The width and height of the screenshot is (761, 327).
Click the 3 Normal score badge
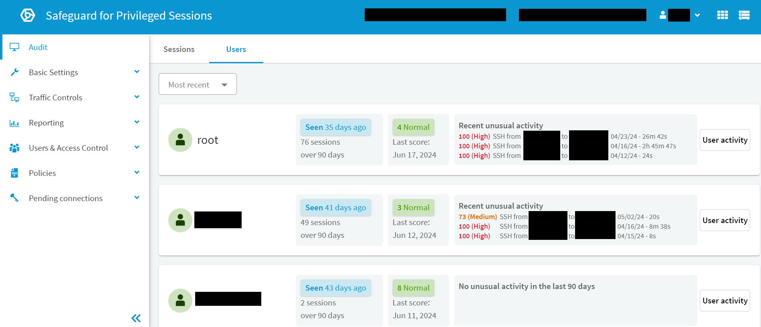point(413,207)
